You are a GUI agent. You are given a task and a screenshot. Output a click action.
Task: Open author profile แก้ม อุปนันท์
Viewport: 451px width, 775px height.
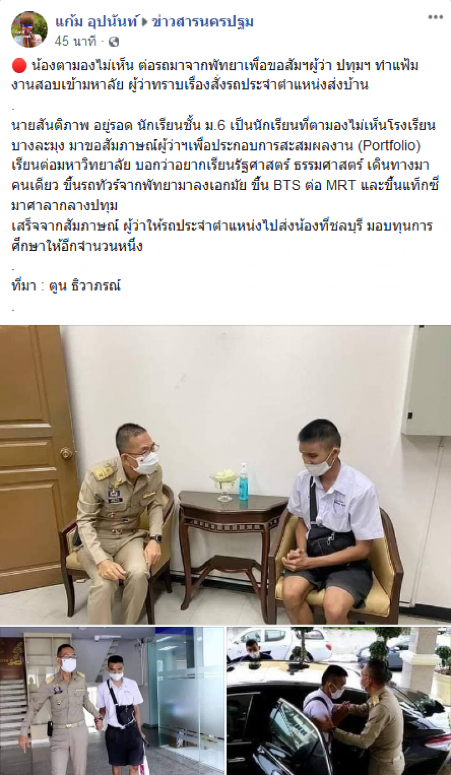pos(96,22)
